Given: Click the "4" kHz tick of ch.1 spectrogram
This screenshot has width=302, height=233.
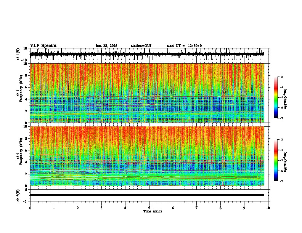Looking at the screenshot, I should 27,99.
